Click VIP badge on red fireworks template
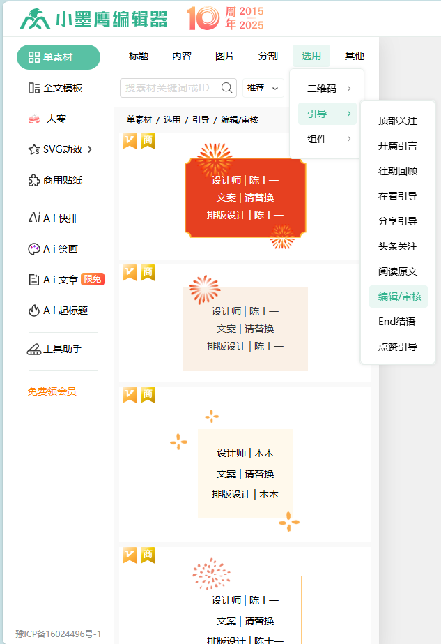Screen dimensions: 441x644 tap(130, 141)
